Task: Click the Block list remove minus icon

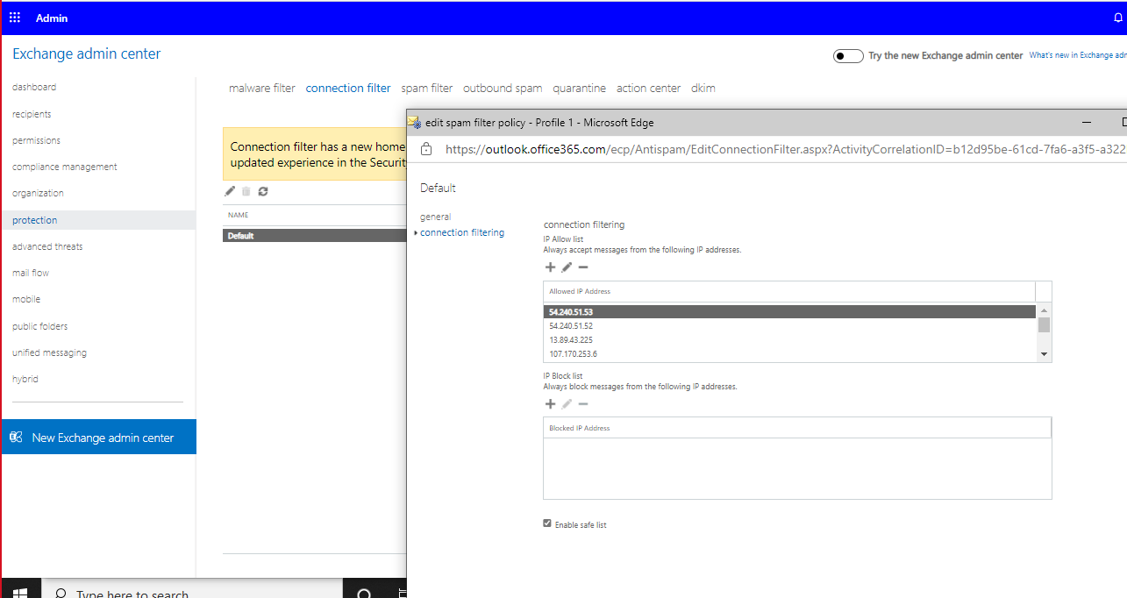Action: tap(583, 404)
